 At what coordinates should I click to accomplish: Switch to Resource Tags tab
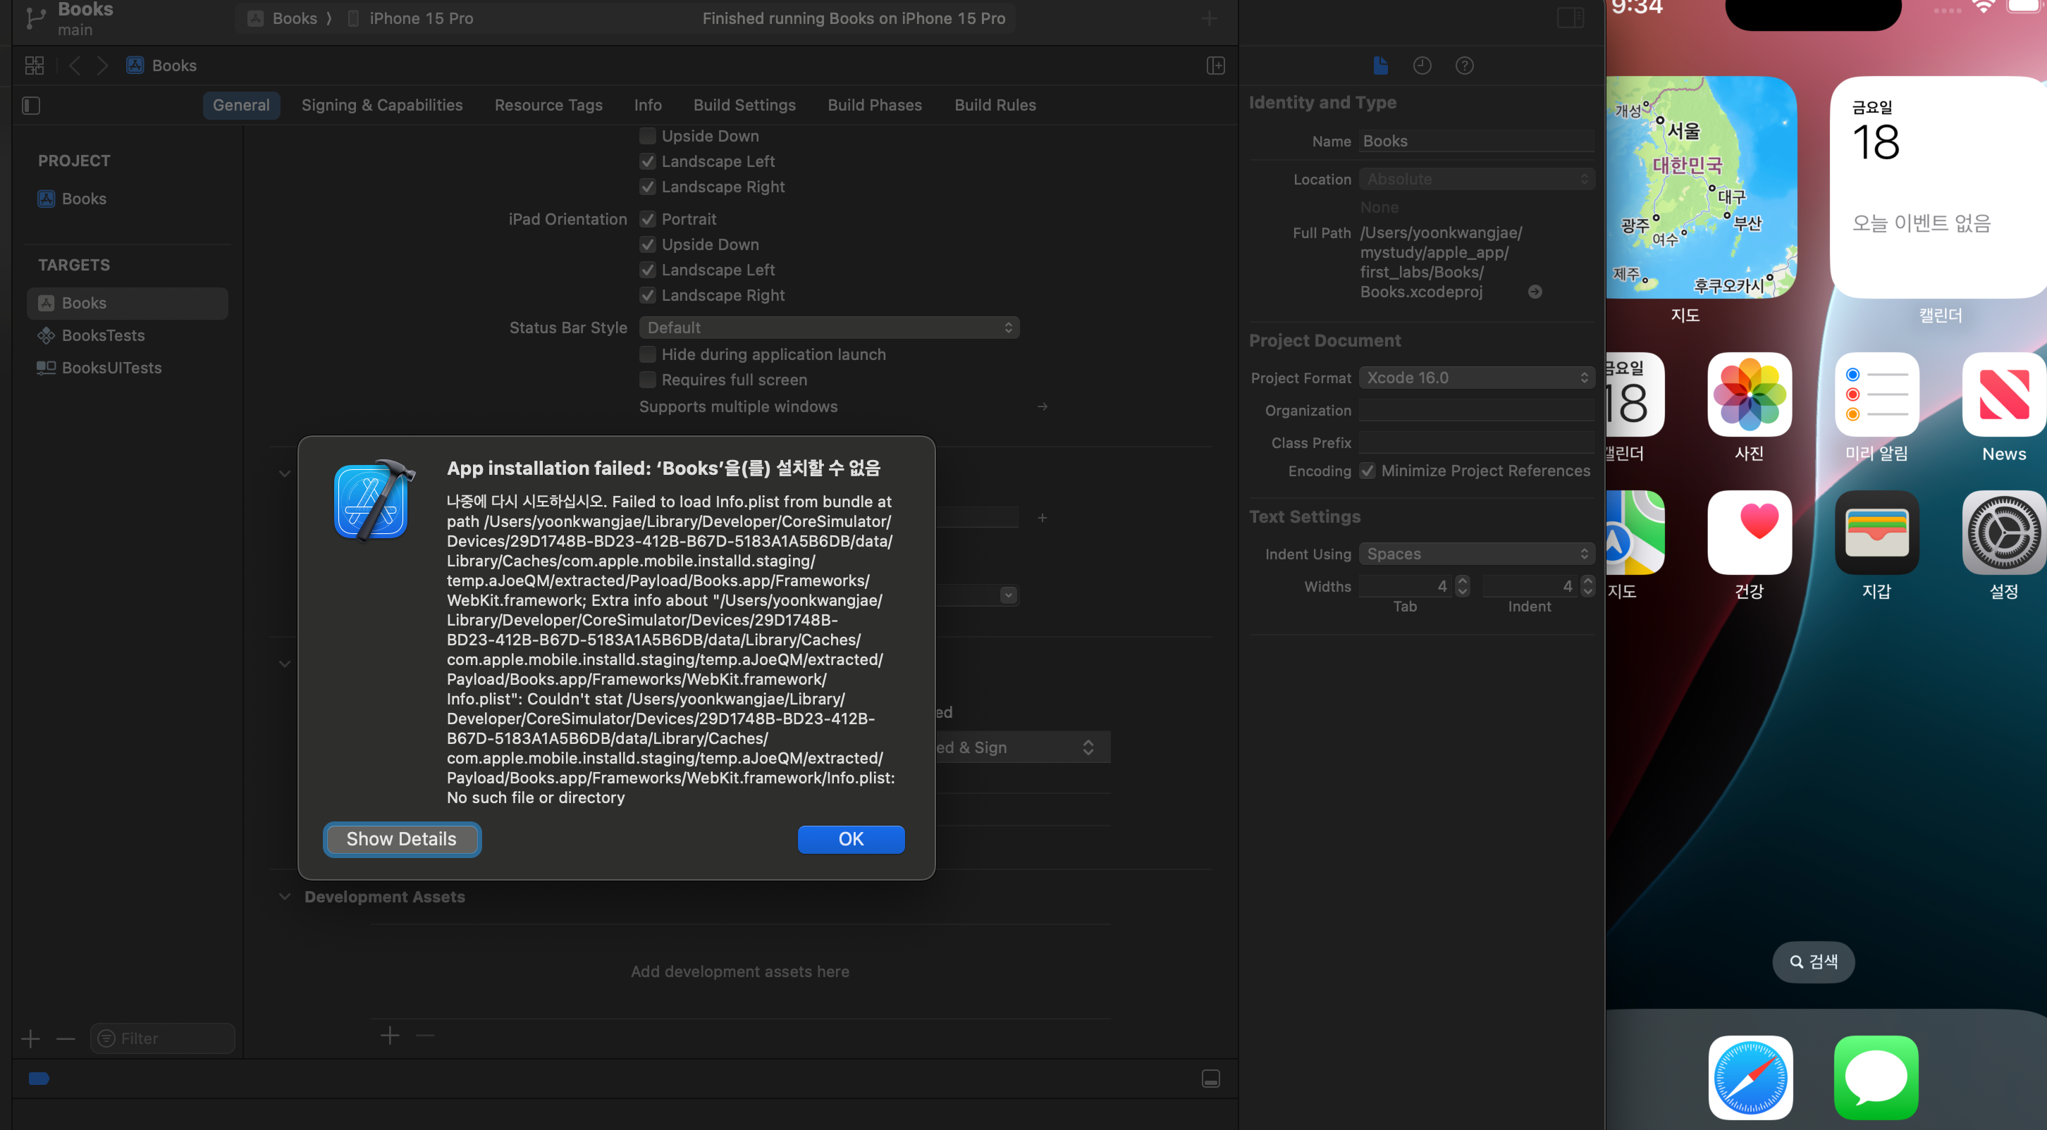coord(548,105)
